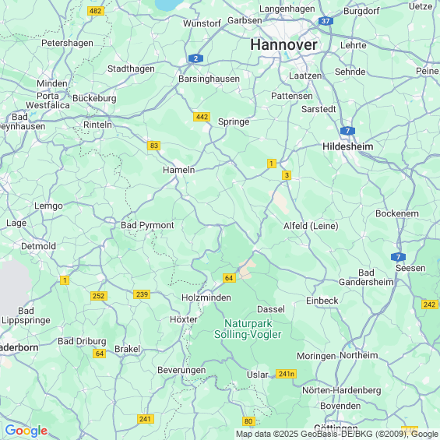
Task: Click the 83 road shield near Hameln
Action: (x=153, y=146)
